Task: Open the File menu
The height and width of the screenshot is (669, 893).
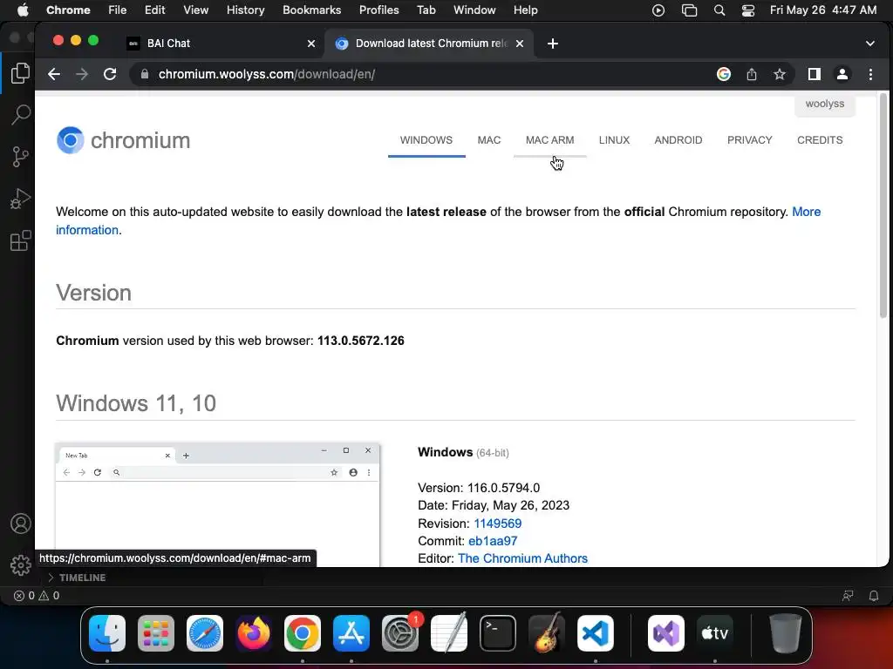Action: 118,10
